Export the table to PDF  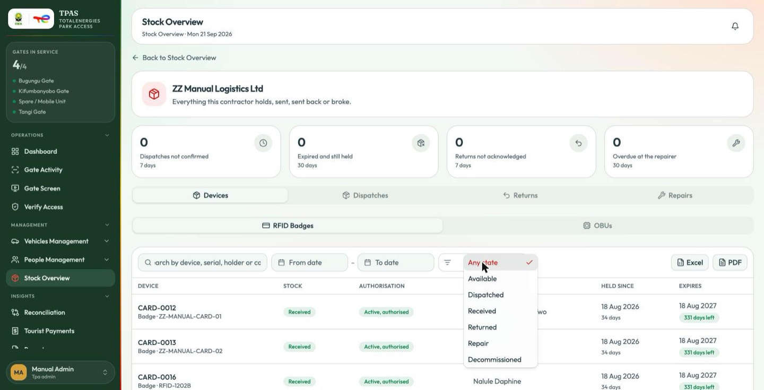coord(730,263)
